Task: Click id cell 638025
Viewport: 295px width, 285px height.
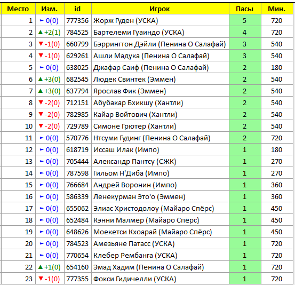Action: pyautogui.click(x=77, y=68)
